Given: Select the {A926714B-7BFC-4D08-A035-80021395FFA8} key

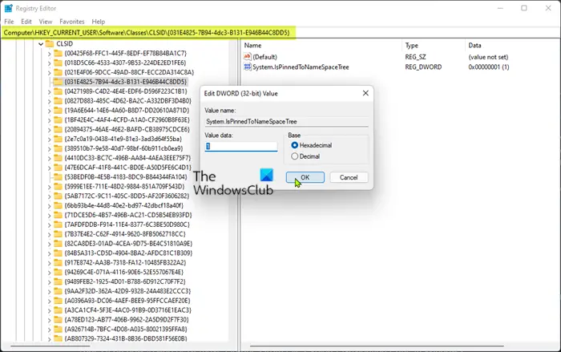Looking at the screenshot, I should point(126,329).
